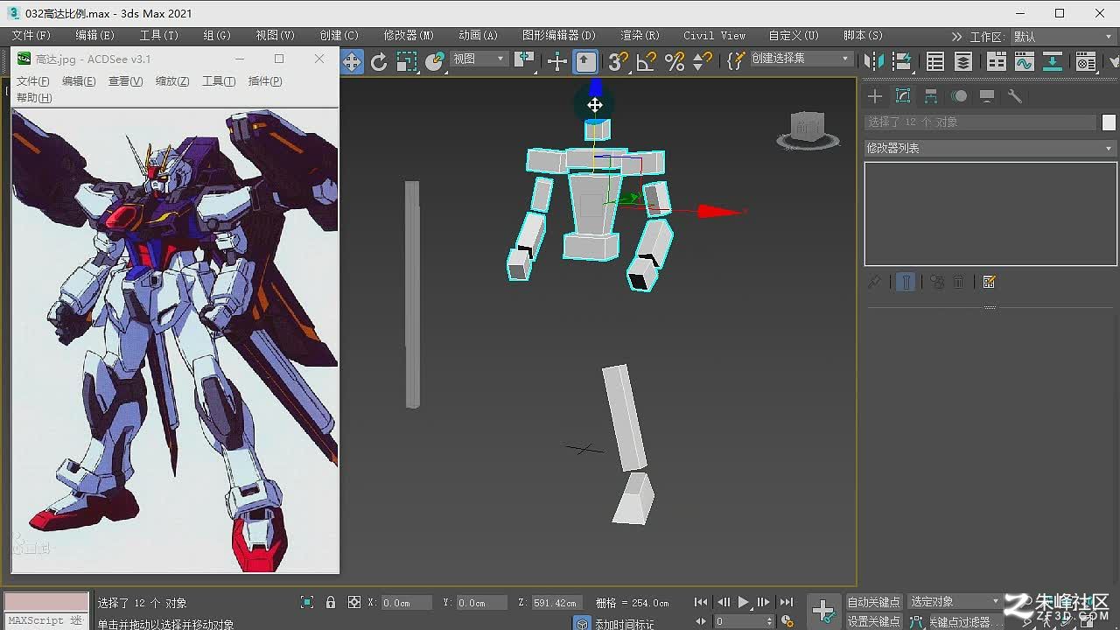Screen dimensions: 1120x630
Task: Open Civil View menu
Action: coord(715,36)
